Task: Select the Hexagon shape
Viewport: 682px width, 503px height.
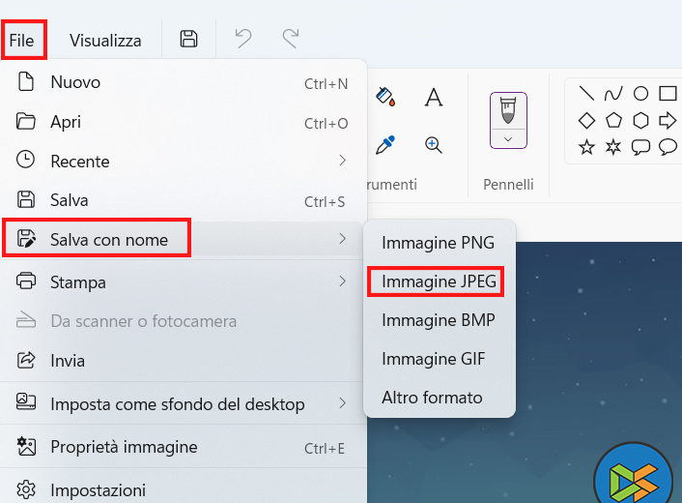Action: coord(640,120)
